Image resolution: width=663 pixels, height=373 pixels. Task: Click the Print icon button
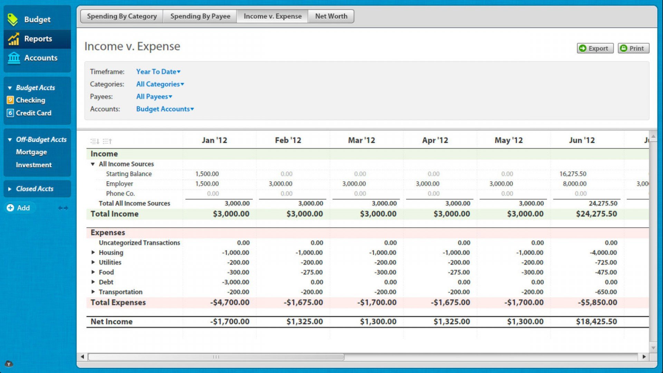click(624, 48)
